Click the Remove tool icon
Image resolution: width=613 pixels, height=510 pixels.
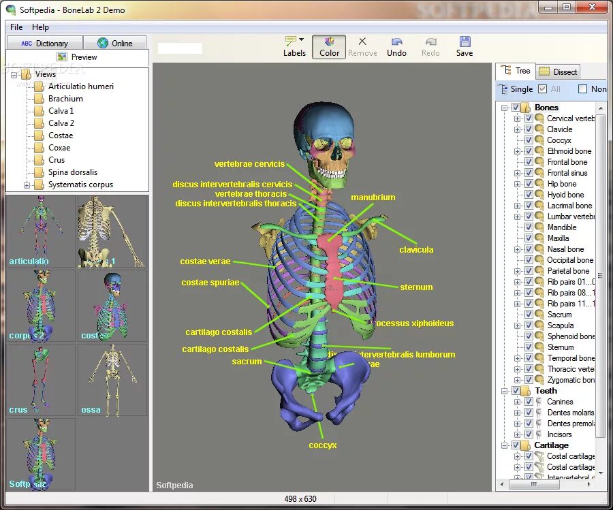[x=362, y=42]
